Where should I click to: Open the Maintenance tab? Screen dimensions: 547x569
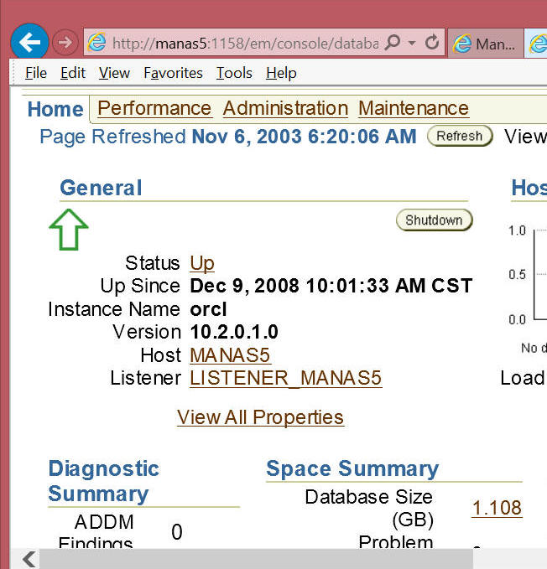click(x=413, y=109)
